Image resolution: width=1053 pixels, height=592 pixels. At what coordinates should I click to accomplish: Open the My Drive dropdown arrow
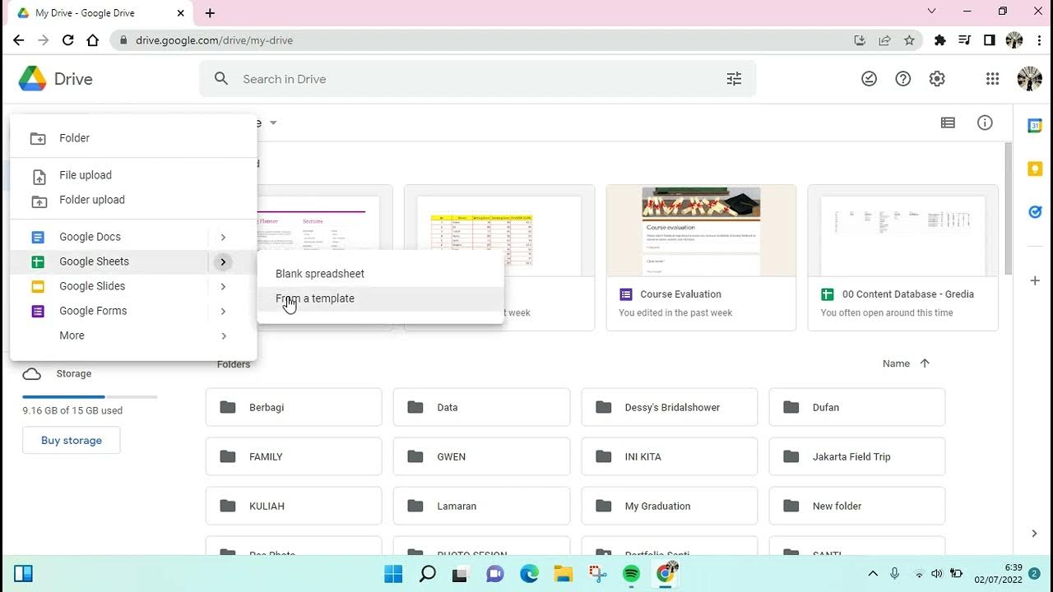273,123
